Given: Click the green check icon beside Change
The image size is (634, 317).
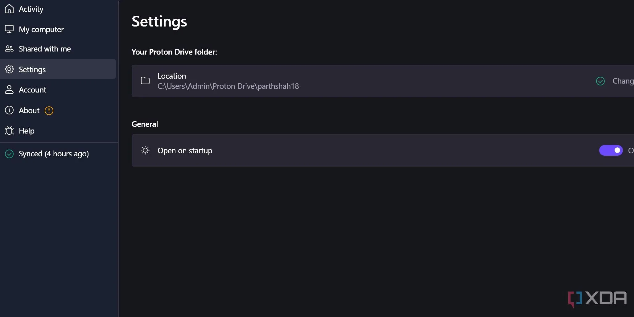Looking at the screenshot, I should tap(600, 81).
